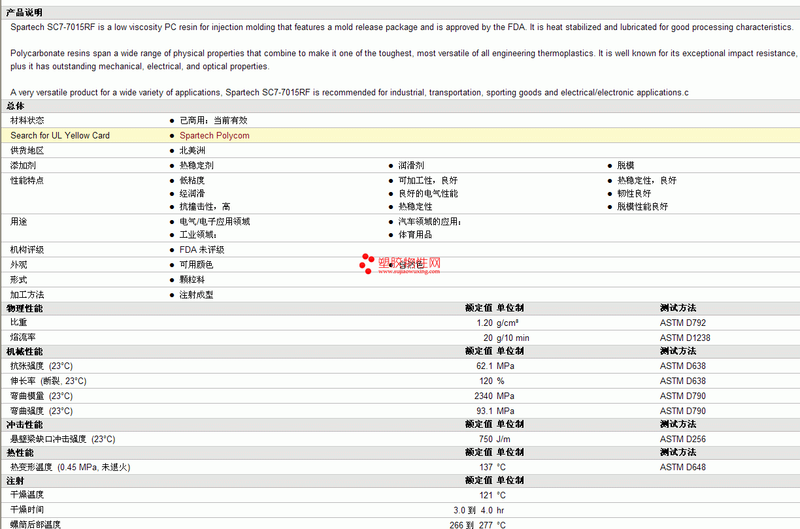This screenshot has width=800, height=529.
Task: Select the 121 drying temperature value
Action: click(x=486, y=495)
